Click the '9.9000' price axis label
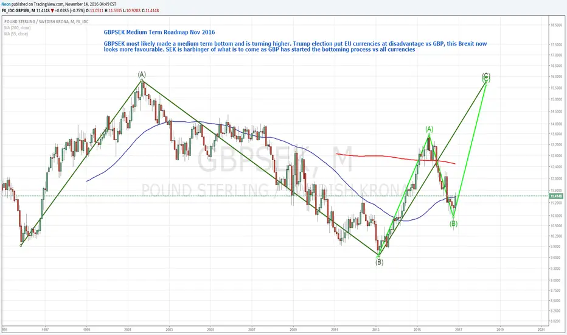 click(556, 247)
